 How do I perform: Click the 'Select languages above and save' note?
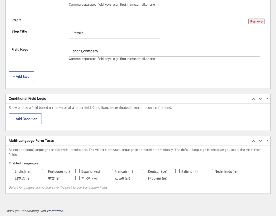coord(58,187)
